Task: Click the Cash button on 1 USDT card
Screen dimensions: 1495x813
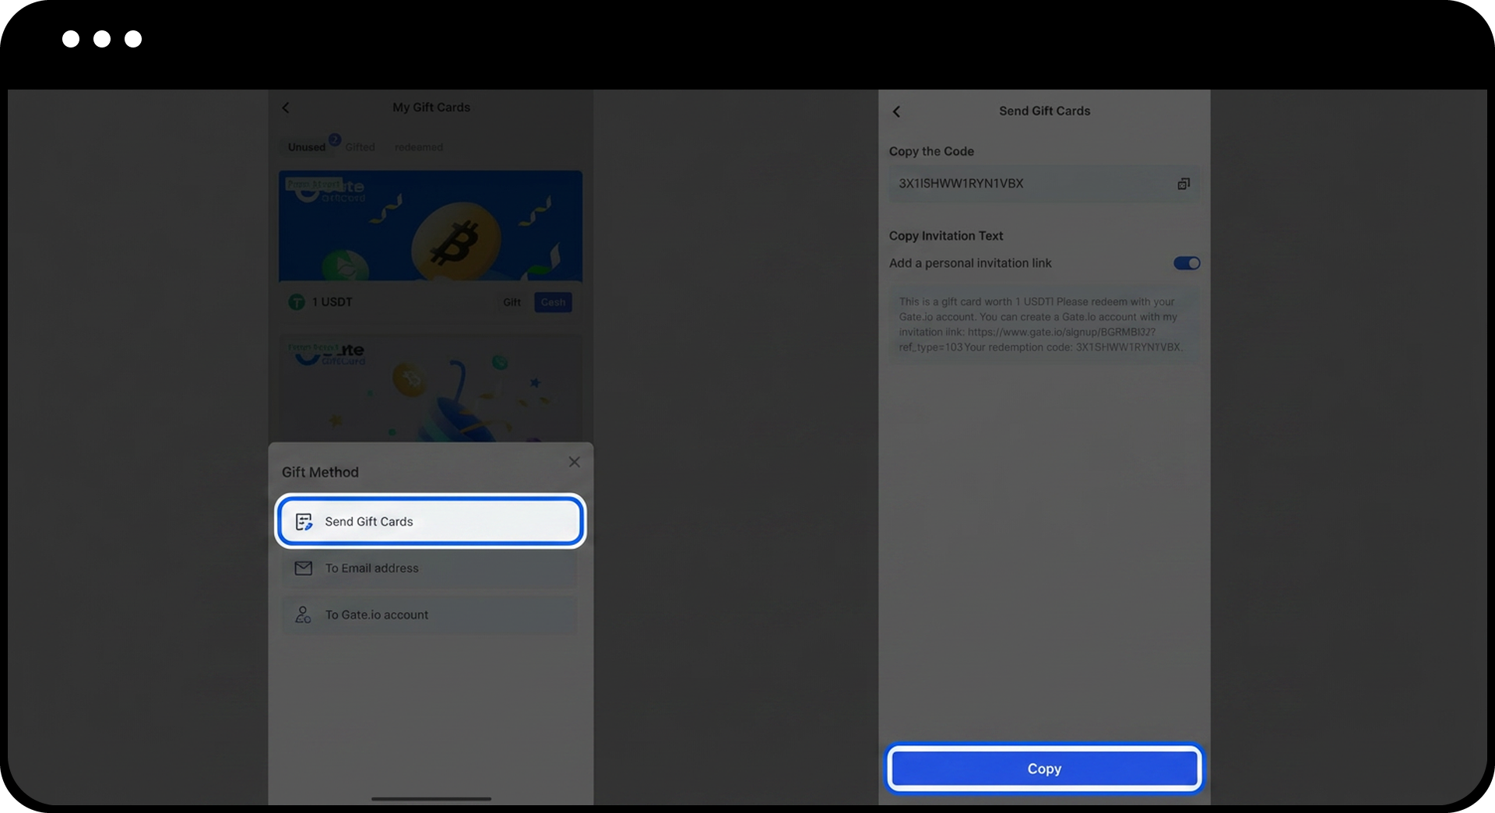Action: [x=553, y=302]
